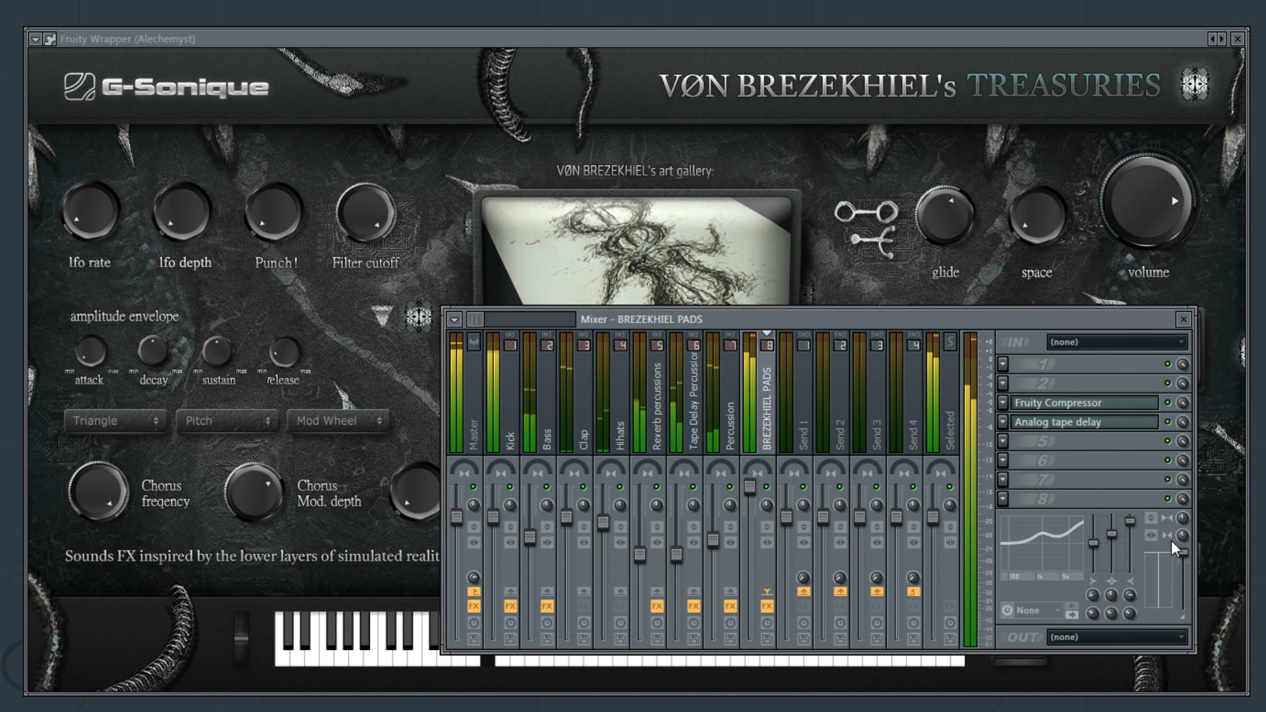Click the clock latency icon on Hihats track
This screenshot has height=712, width=1266.
620,623
